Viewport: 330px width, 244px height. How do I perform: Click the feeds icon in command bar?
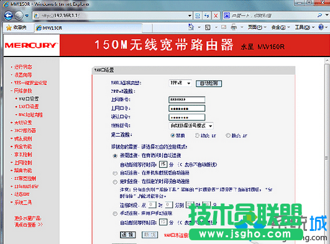tap(208, 27)
